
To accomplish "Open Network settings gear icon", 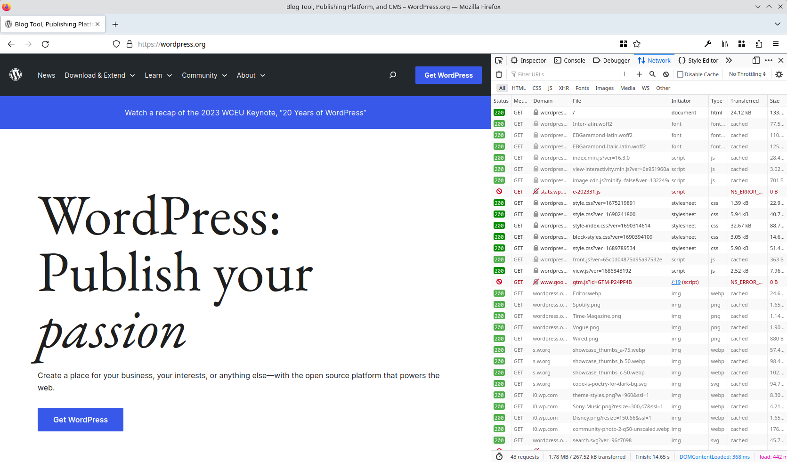I will click(x=779, y=74).
